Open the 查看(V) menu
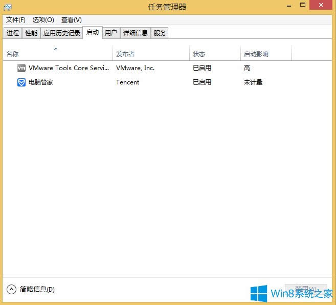Image resolution: width=336 pixels, height=305 pixels. 72,20
